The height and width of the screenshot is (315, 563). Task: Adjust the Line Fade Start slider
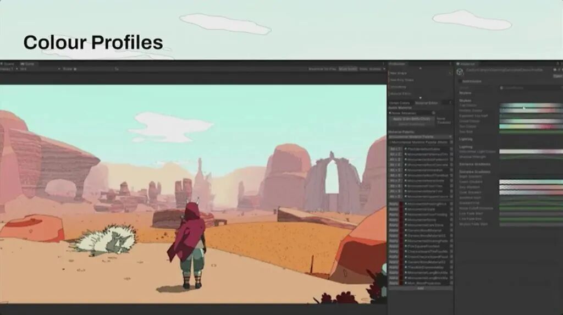point(531,214)
